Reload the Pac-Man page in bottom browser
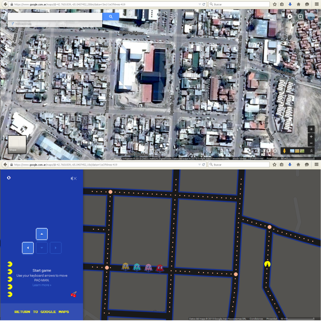The image size is (321, 321). [204, 165]
